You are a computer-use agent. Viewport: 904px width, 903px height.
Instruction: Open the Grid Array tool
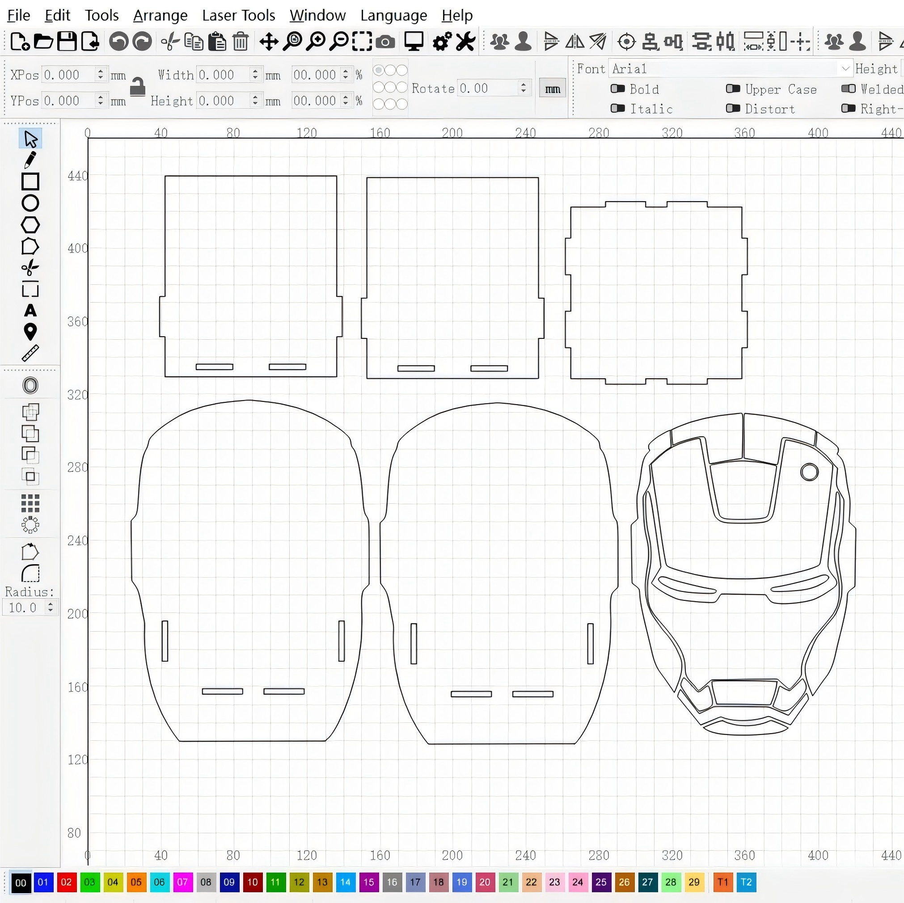click(30, 503)
